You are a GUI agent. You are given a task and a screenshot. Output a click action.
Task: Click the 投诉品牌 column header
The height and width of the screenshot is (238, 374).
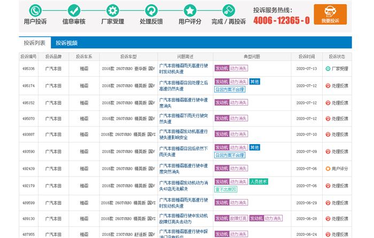[x=53, y=57]
